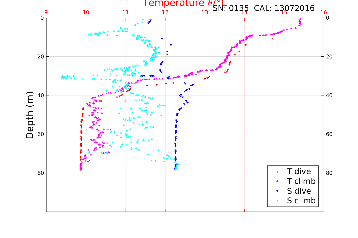Click the 'T dive' legend label
This screenshot has width=358, height=238.
click(x=299, y=172)
